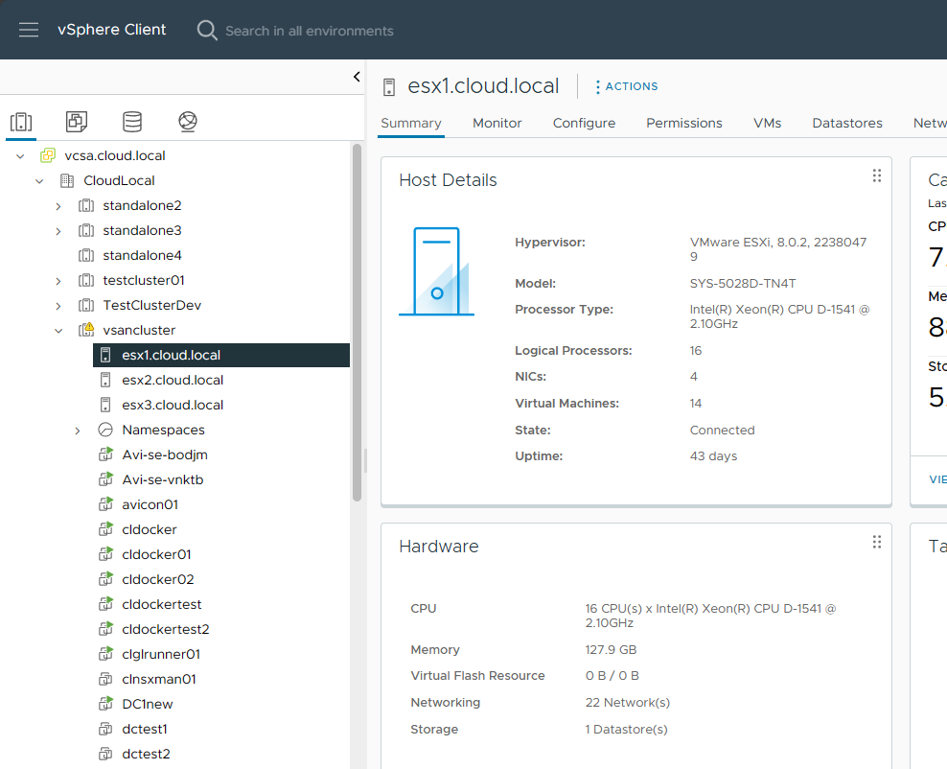Click the Hardware card drag handle
The image size is (947, 769).
[x=876, y=542]
